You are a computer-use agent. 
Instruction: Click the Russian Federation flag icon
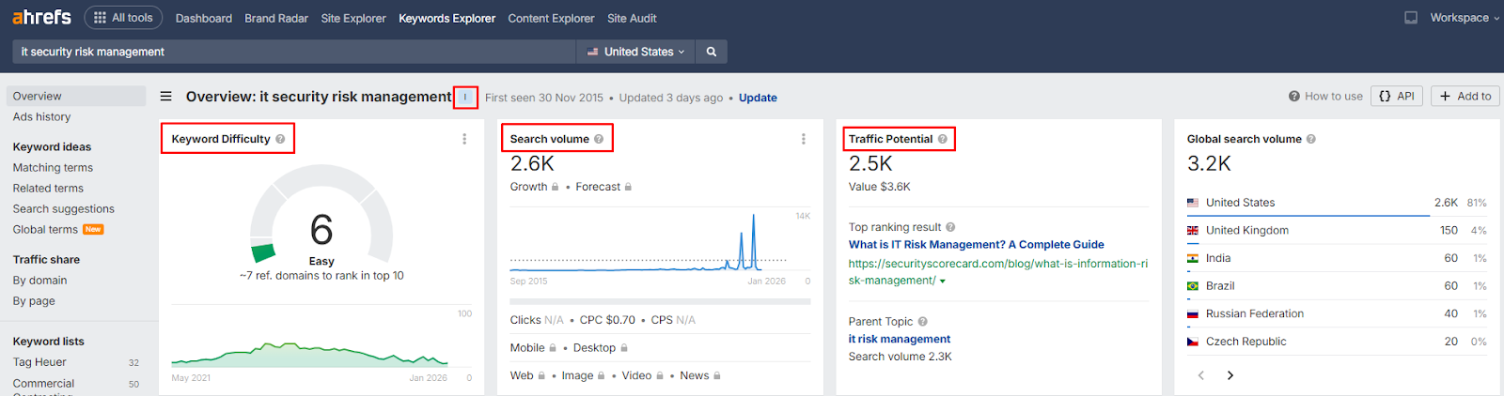(1192, 314)
